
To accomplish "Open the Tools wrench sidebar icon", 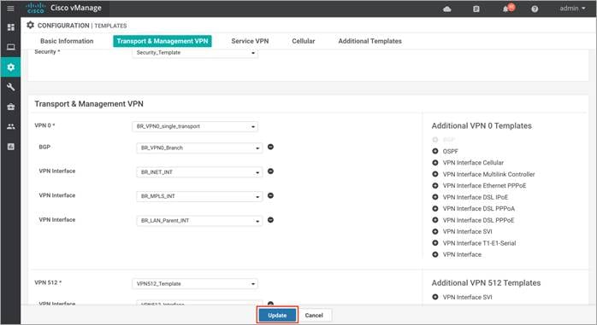I will point(10,87).
